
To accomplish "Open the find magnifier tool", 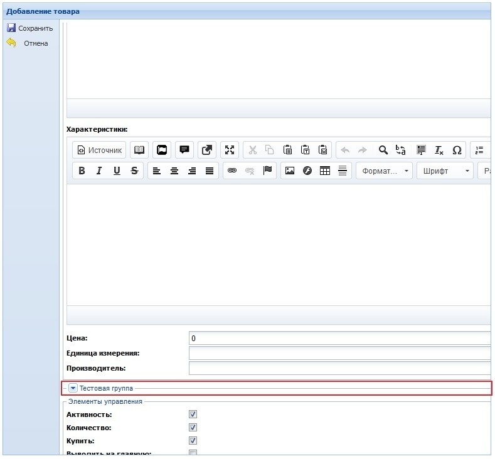I will [383, 150].
